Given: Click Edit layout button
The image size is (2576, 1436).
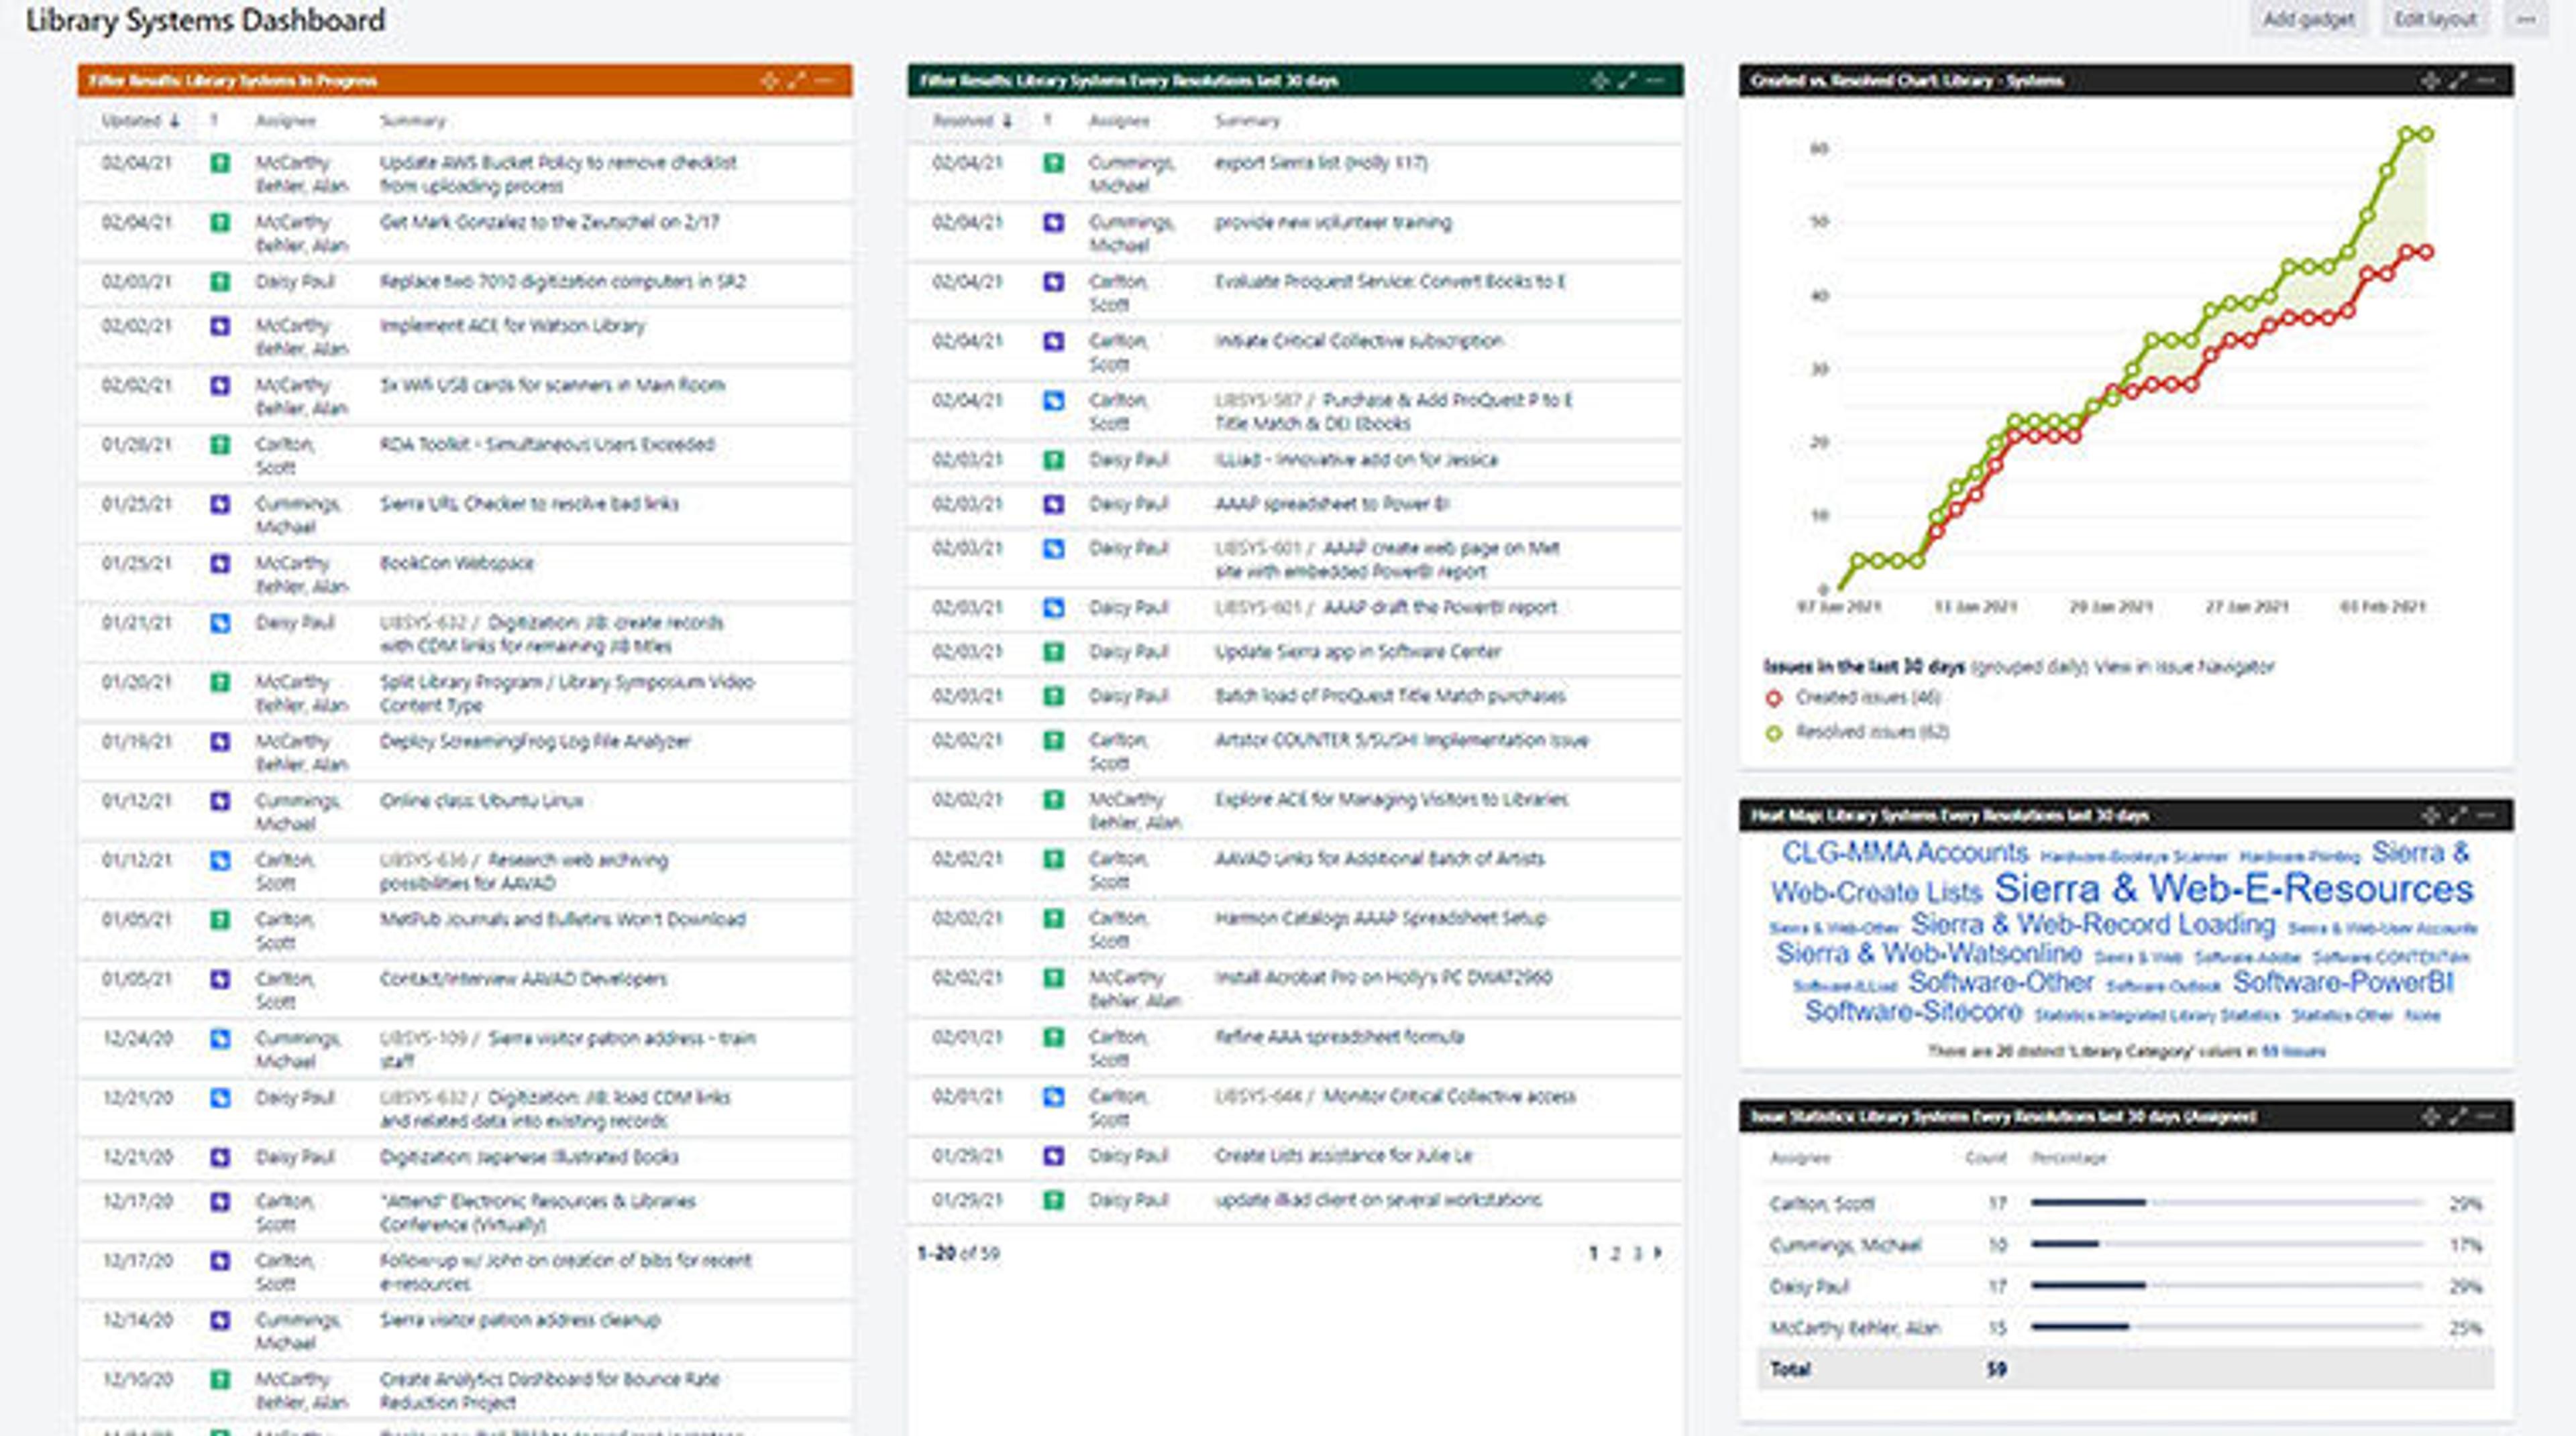Looking at the screenshot, I should click(x=2434, y=19).
